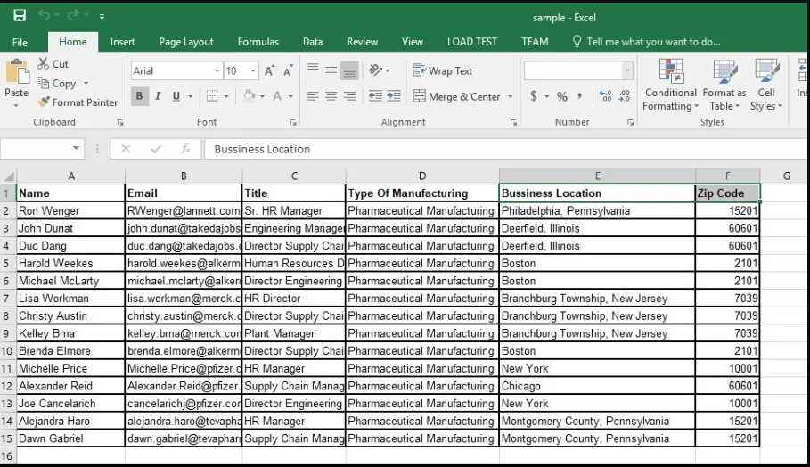Save the workbook with the Save icon

[20, 16]
